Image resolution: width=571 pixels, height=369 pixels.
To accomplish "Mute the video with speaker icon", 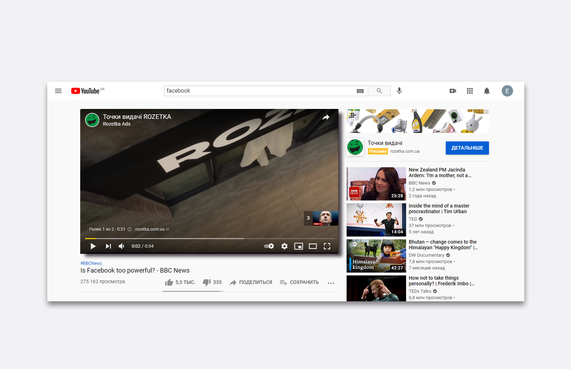I will click(x=121, y=246).
